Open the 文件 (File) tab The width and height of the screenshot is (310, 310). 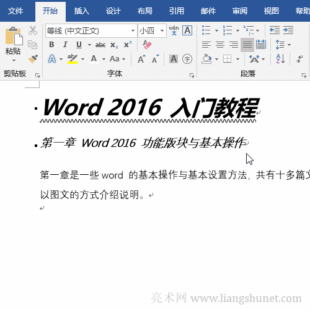[15, 11]
